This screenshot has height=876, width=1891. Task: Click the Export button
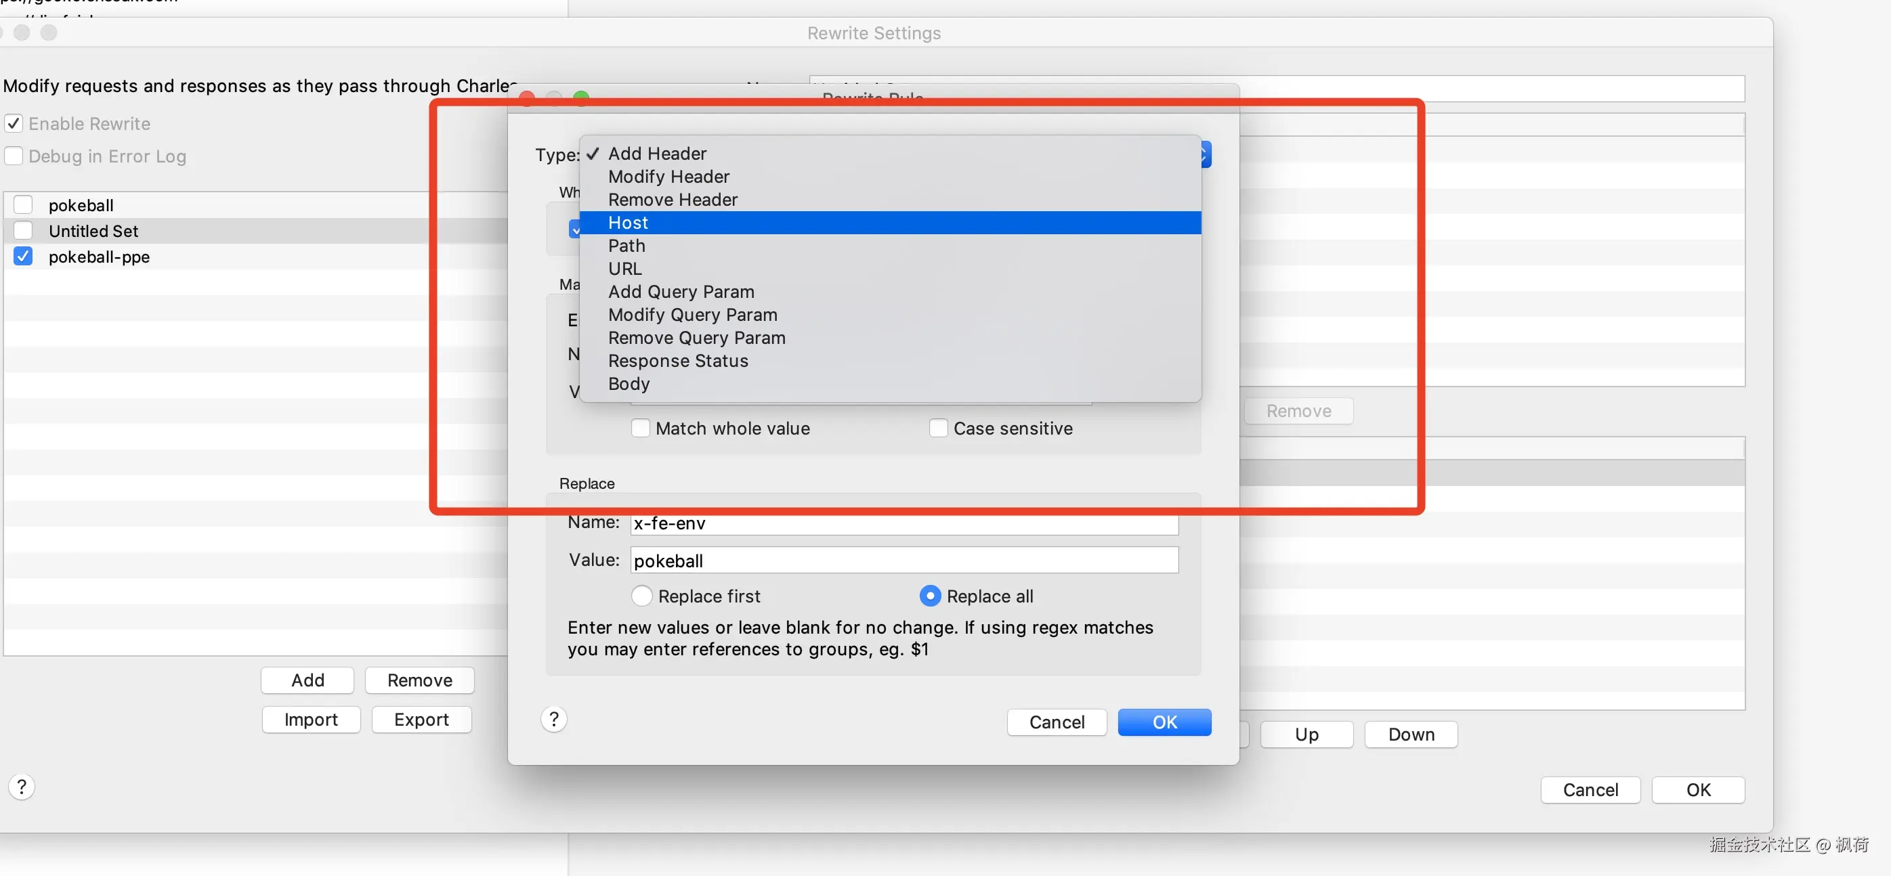[421, 720]
